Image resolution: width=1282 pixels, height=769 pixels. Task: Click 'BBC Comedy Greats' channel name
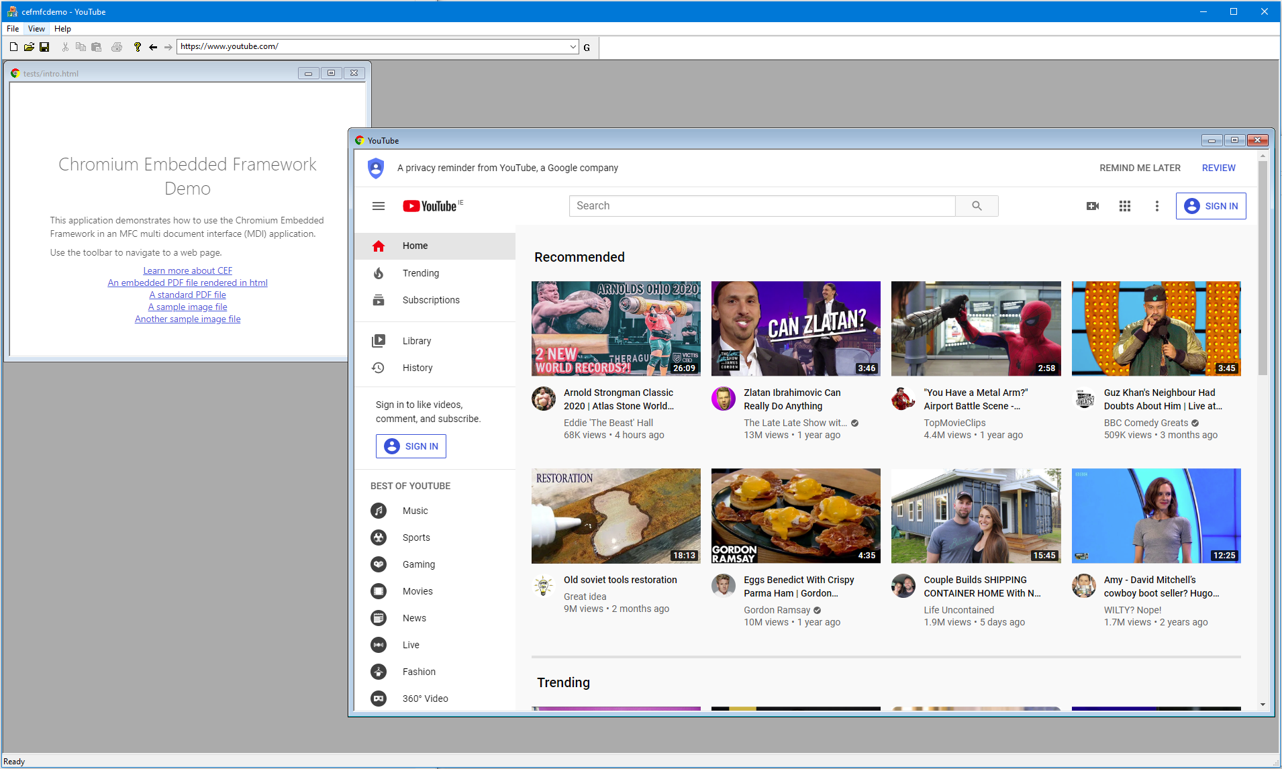coord(1146,423)
